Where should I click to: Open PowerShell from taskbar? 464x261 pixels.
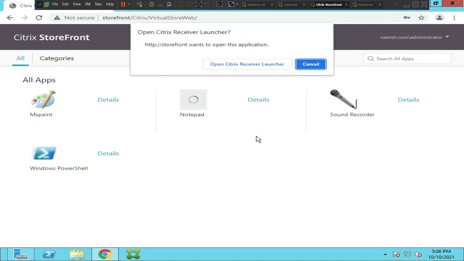[49, 254]
